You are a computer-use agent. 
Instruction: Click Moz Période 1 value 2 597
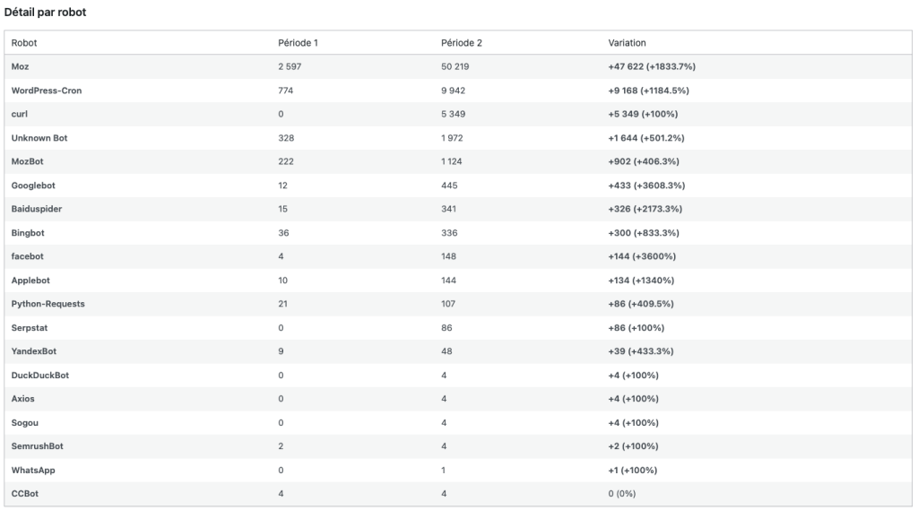[x=290, y=66]
